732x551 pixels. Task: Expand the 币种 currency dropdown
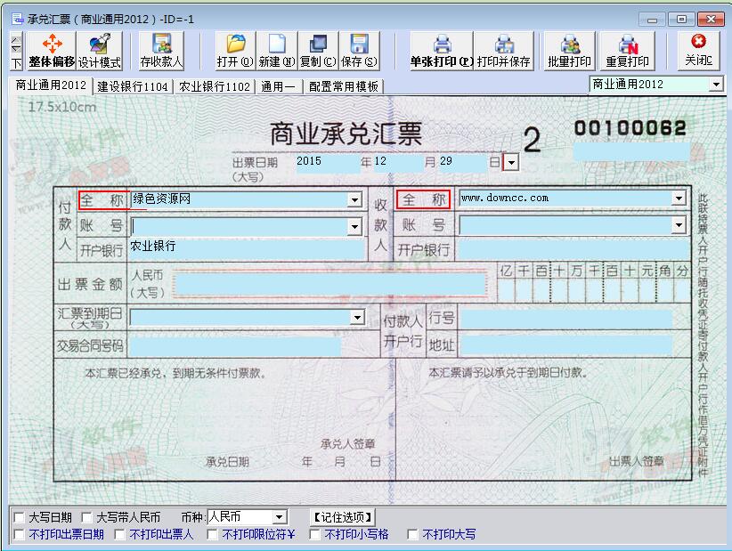(280, 517)
